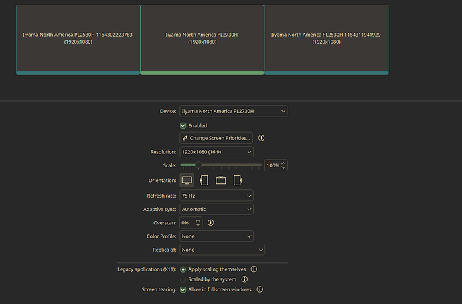Open info icon beside Change Screen Priorities
Screen dimensions: 462x304
pyautogui.click(x=261, y=138)
